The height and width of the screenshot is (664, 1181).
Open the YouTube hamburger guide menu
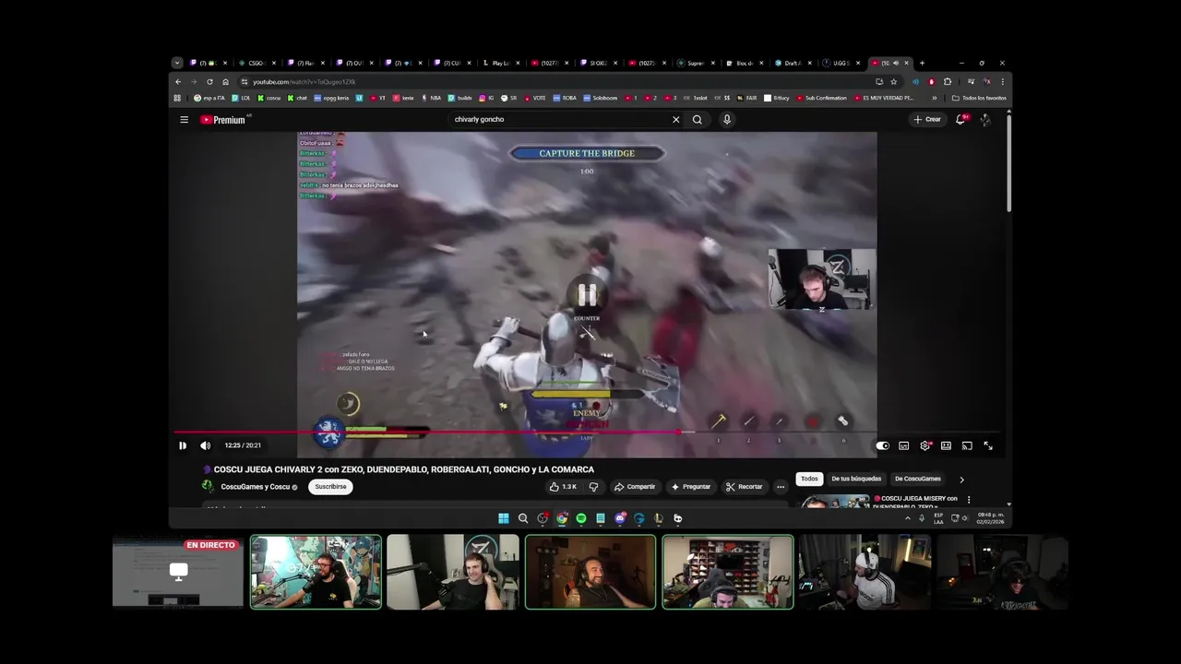(x=184, y=119)
